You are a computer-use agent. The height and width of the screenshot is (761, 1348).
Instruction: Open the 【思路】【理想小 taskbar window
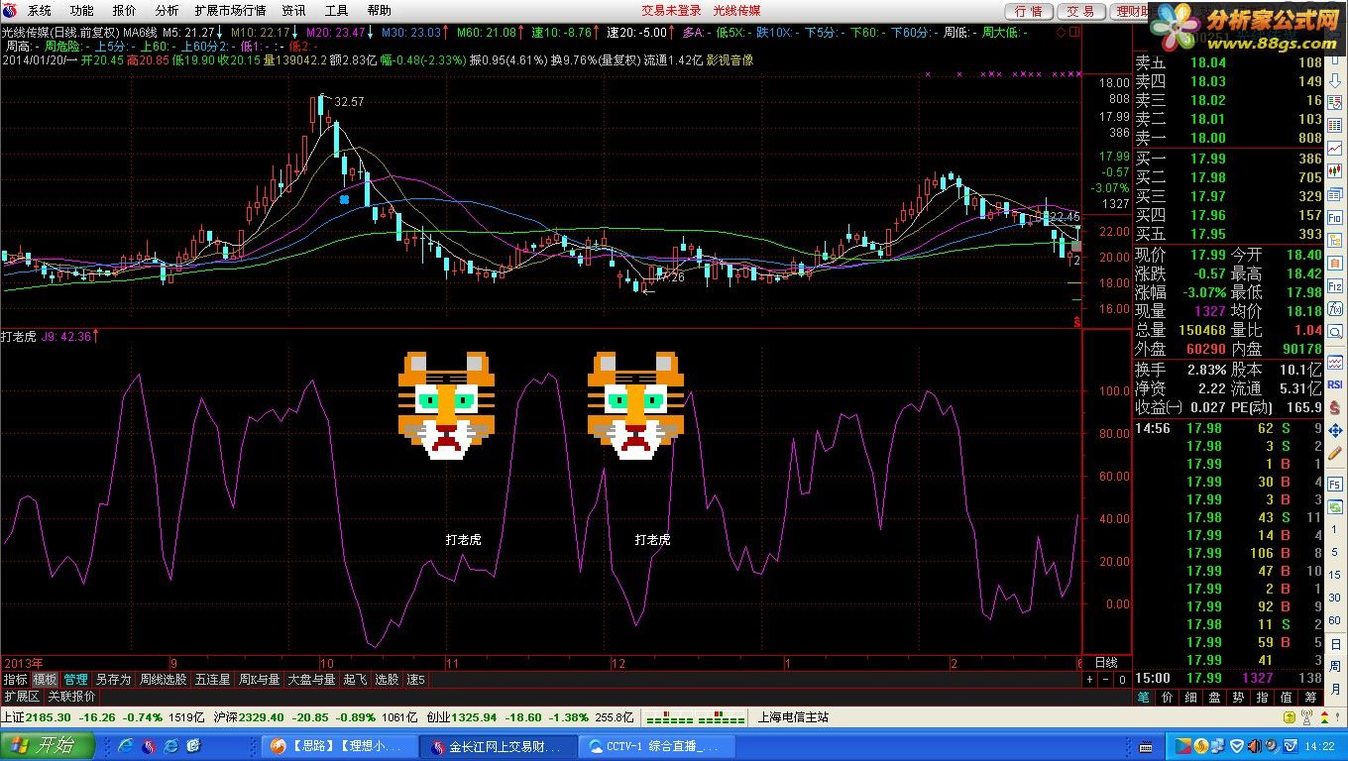(x=339, y=745)
